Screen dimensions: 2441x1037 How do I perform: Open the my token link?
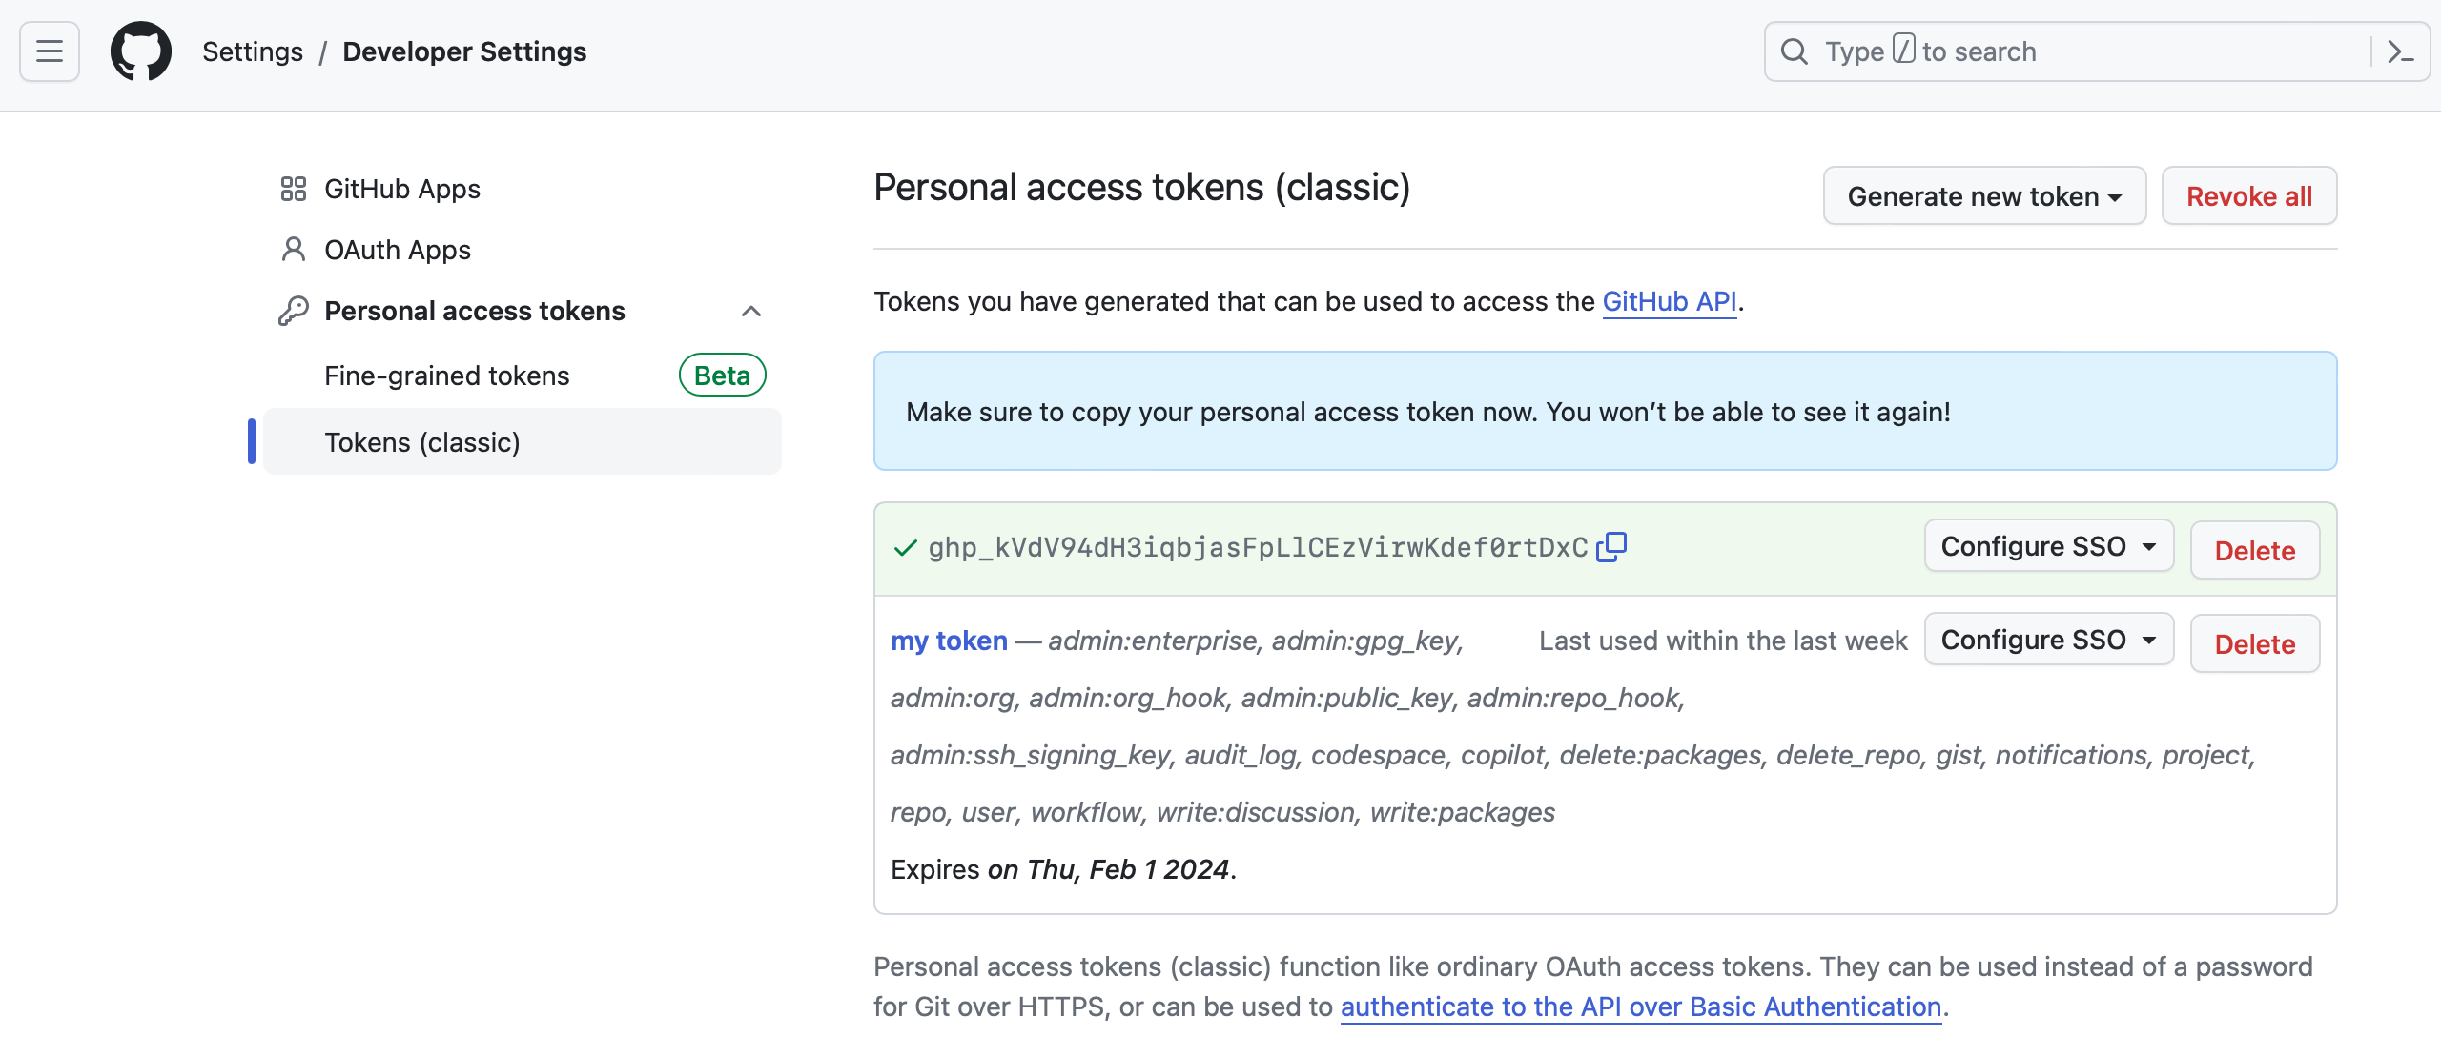point(949,640)
